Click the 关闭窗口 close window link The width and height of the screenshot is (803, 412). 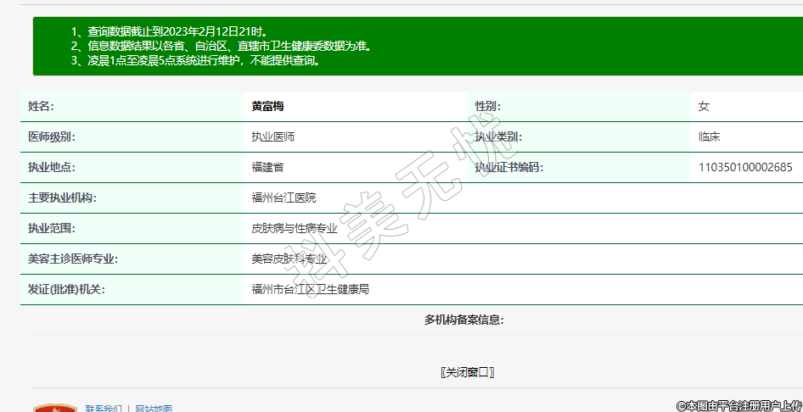click(x=468, y=372)
